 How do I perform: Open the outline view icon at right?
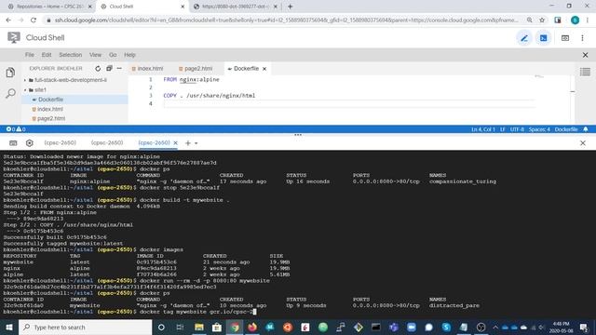(585, 72)
